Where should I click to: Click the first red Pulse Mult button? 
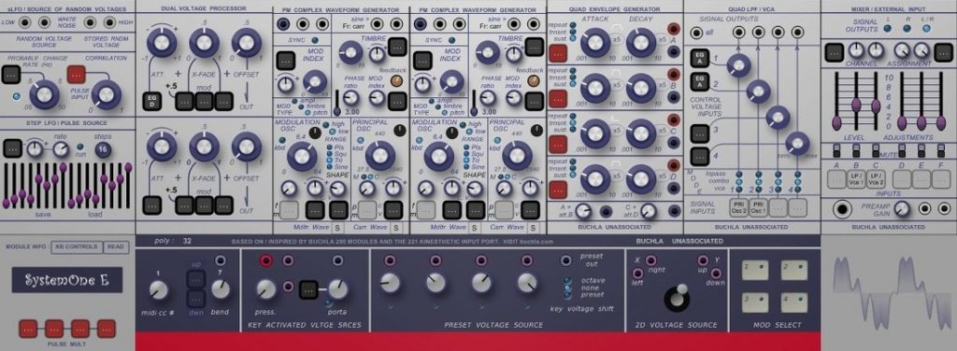[x=28, y=329]
